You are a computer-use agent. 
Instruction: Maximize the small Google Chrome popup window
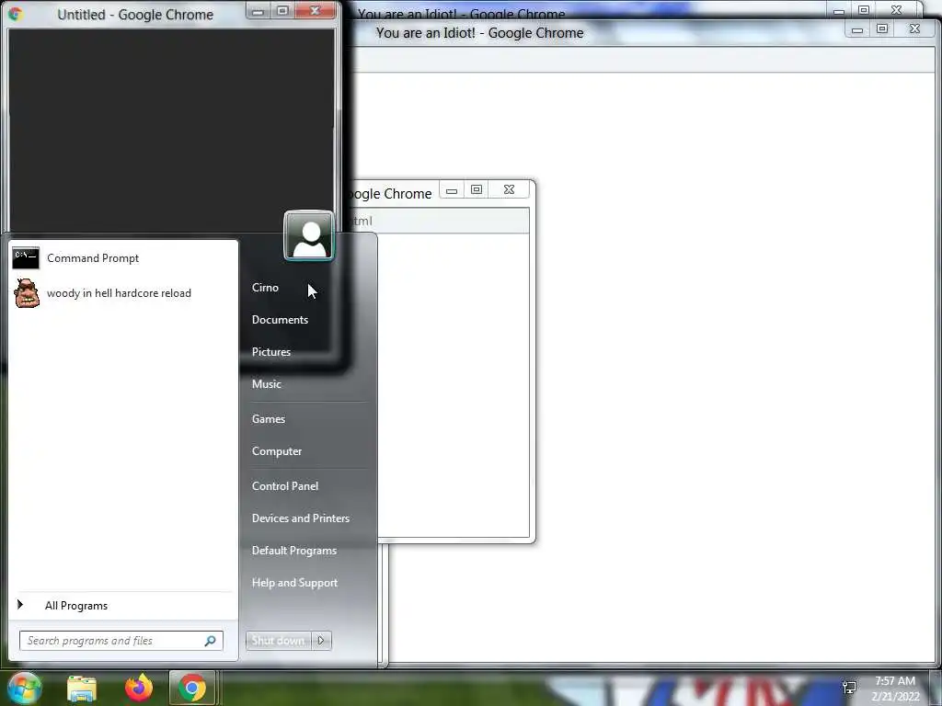(477, 189)
